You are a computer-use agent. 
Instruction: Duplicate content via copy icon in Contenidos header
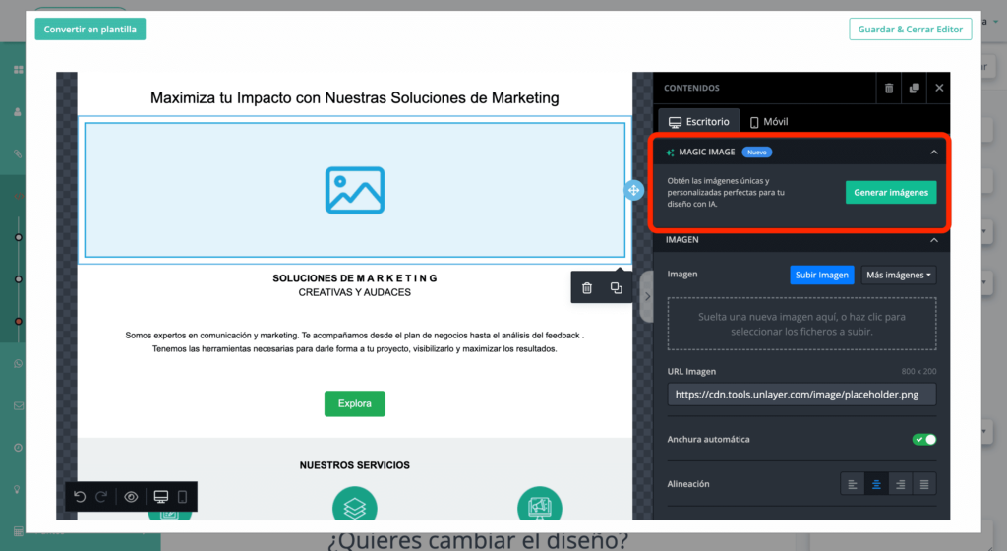click(x=914, y=88)
